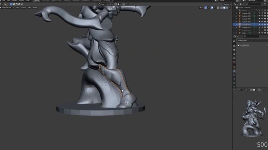Toggle the eye icon on the Mesh row
The width and height of the screenshot is (268, 150).
coord(262,33)
